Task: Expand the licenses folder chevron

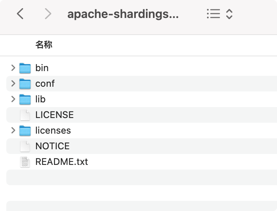Action: [x=13, y=131]
